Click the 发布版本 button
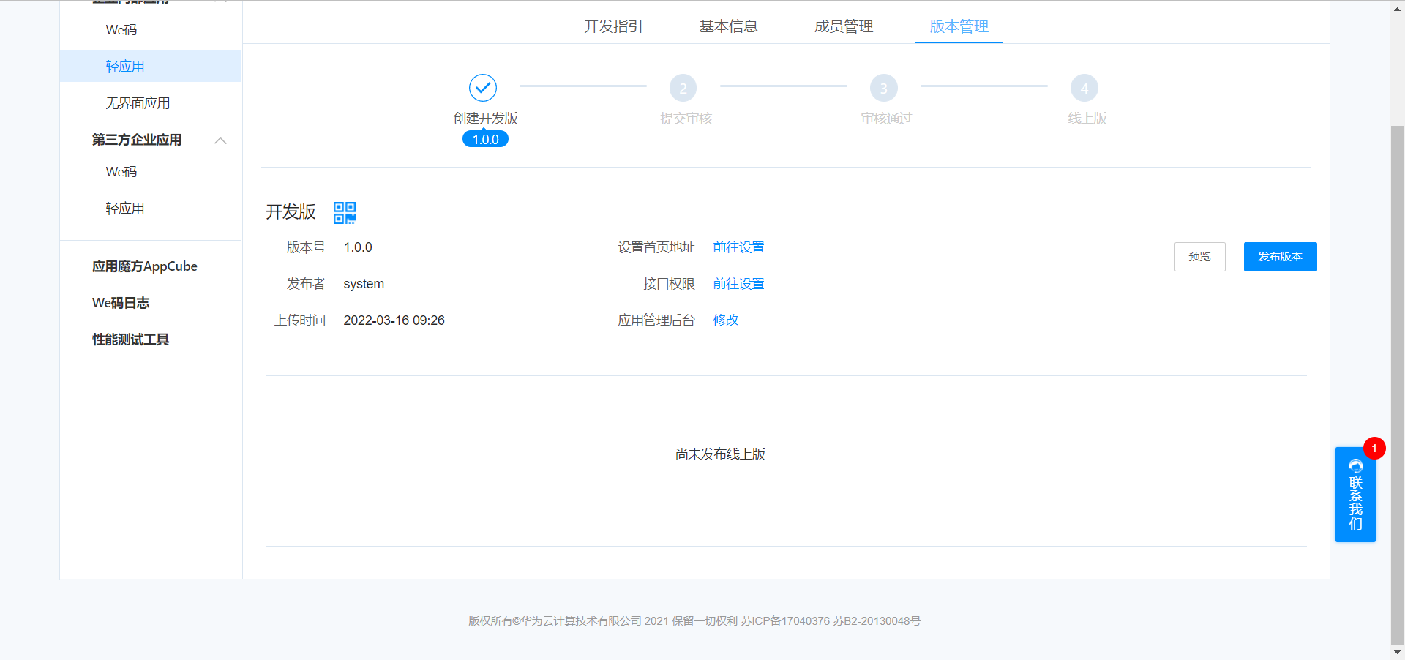Image resolution: width=1405 pixels, height=660 pixels. click(x=1280, y=257)
